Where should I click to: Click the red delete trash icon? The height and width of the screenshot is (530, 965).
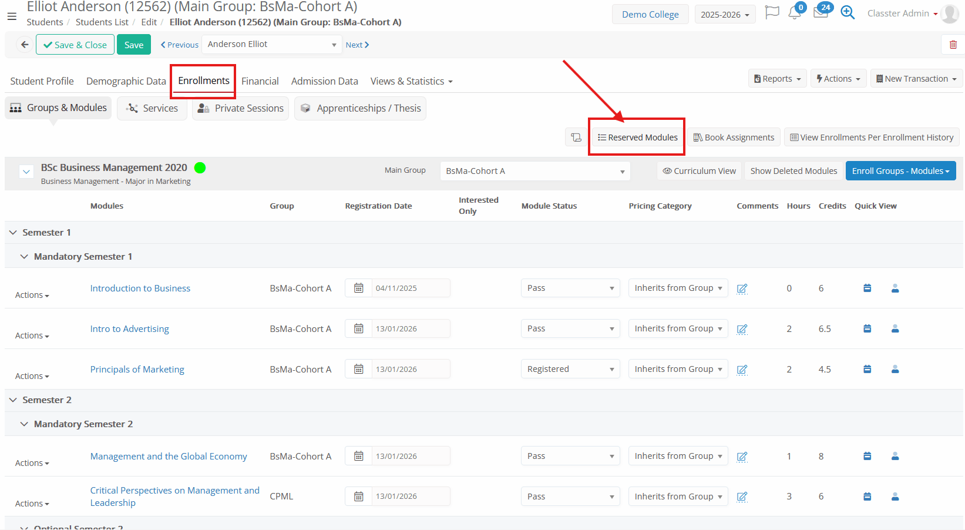click(953, 45)
